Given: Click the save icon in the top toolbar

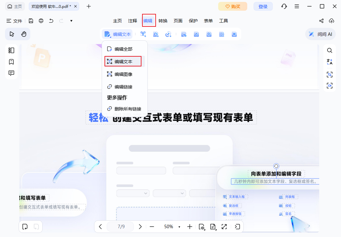Looking at the screenshot, I should pyautogui.click(x=31, y=21).
